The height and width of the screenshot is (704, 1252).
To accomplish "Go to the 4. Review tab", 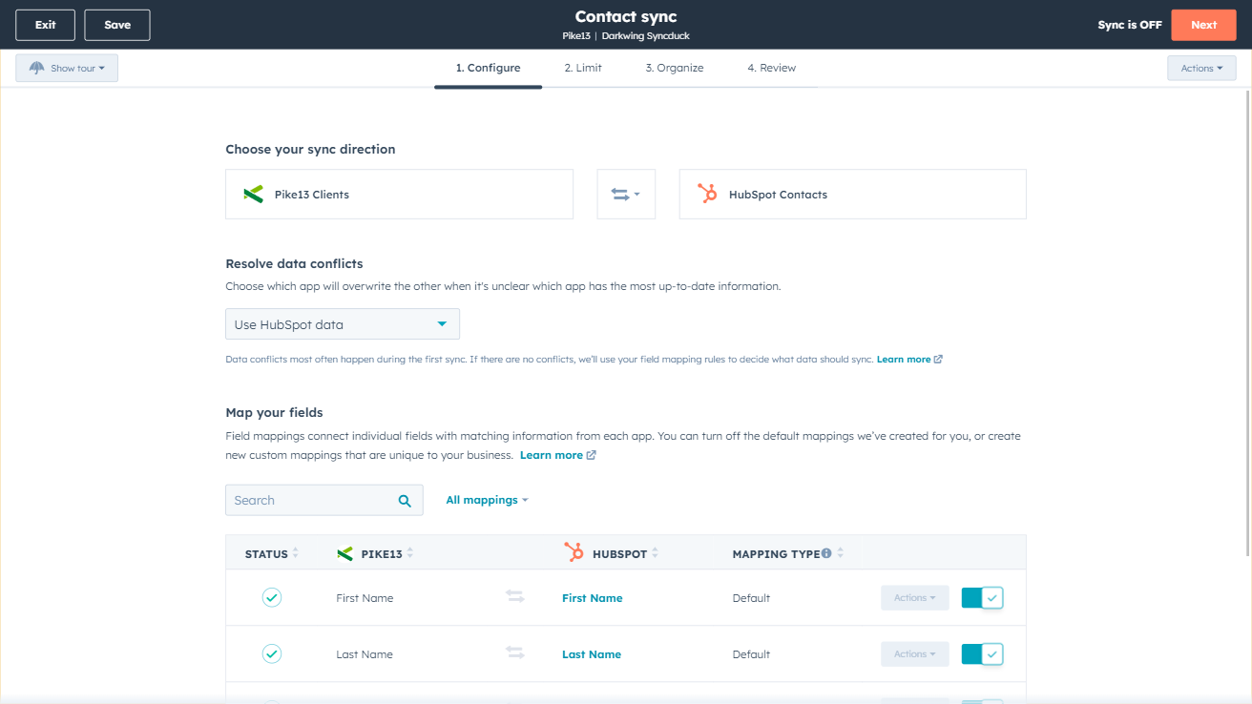I will pyautogui.click(x=771, y=69).
